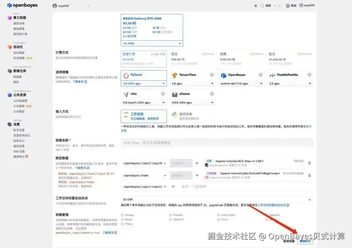Open ollama version dropdown 0.6.6-2204-gpu
Image resolution: width=352 pixels, height=248 pixels.
coord(192,103)
